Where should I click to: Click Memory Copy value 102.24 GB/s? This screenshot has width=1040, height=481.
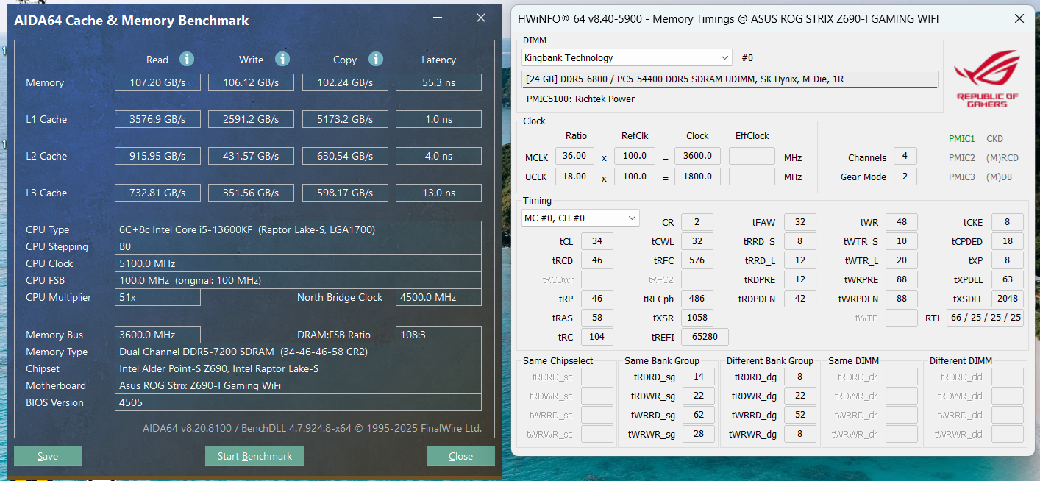345,82
